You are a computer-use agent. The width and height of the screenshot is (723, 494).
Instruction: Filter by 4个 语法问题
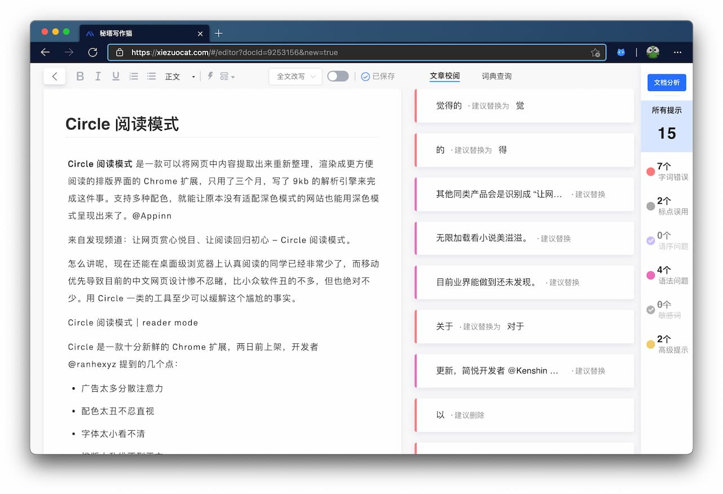(667, 275)
